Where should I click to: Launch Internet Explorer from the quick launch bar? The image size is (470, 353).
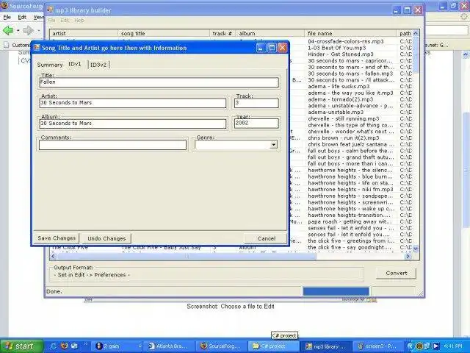click(54, 346)
